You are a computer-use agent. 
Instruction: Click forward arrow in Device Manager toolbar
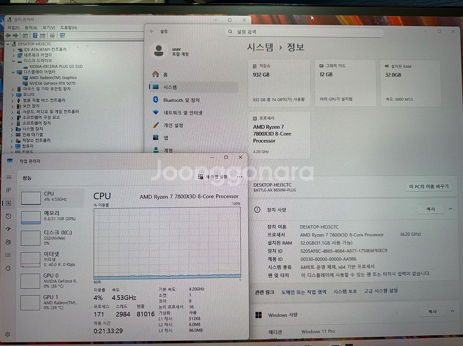click(15, 36)
